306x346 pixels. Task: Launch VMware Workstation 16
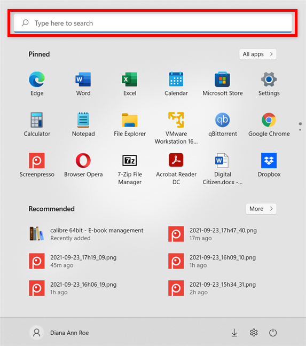pyautogui.click(x=176, y=128)
